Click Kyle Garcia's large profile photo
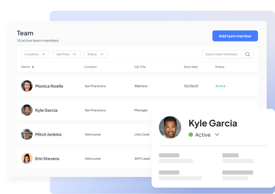Image resolution: width=275 pixels, height=194 pixels. (x=170, y=127)
